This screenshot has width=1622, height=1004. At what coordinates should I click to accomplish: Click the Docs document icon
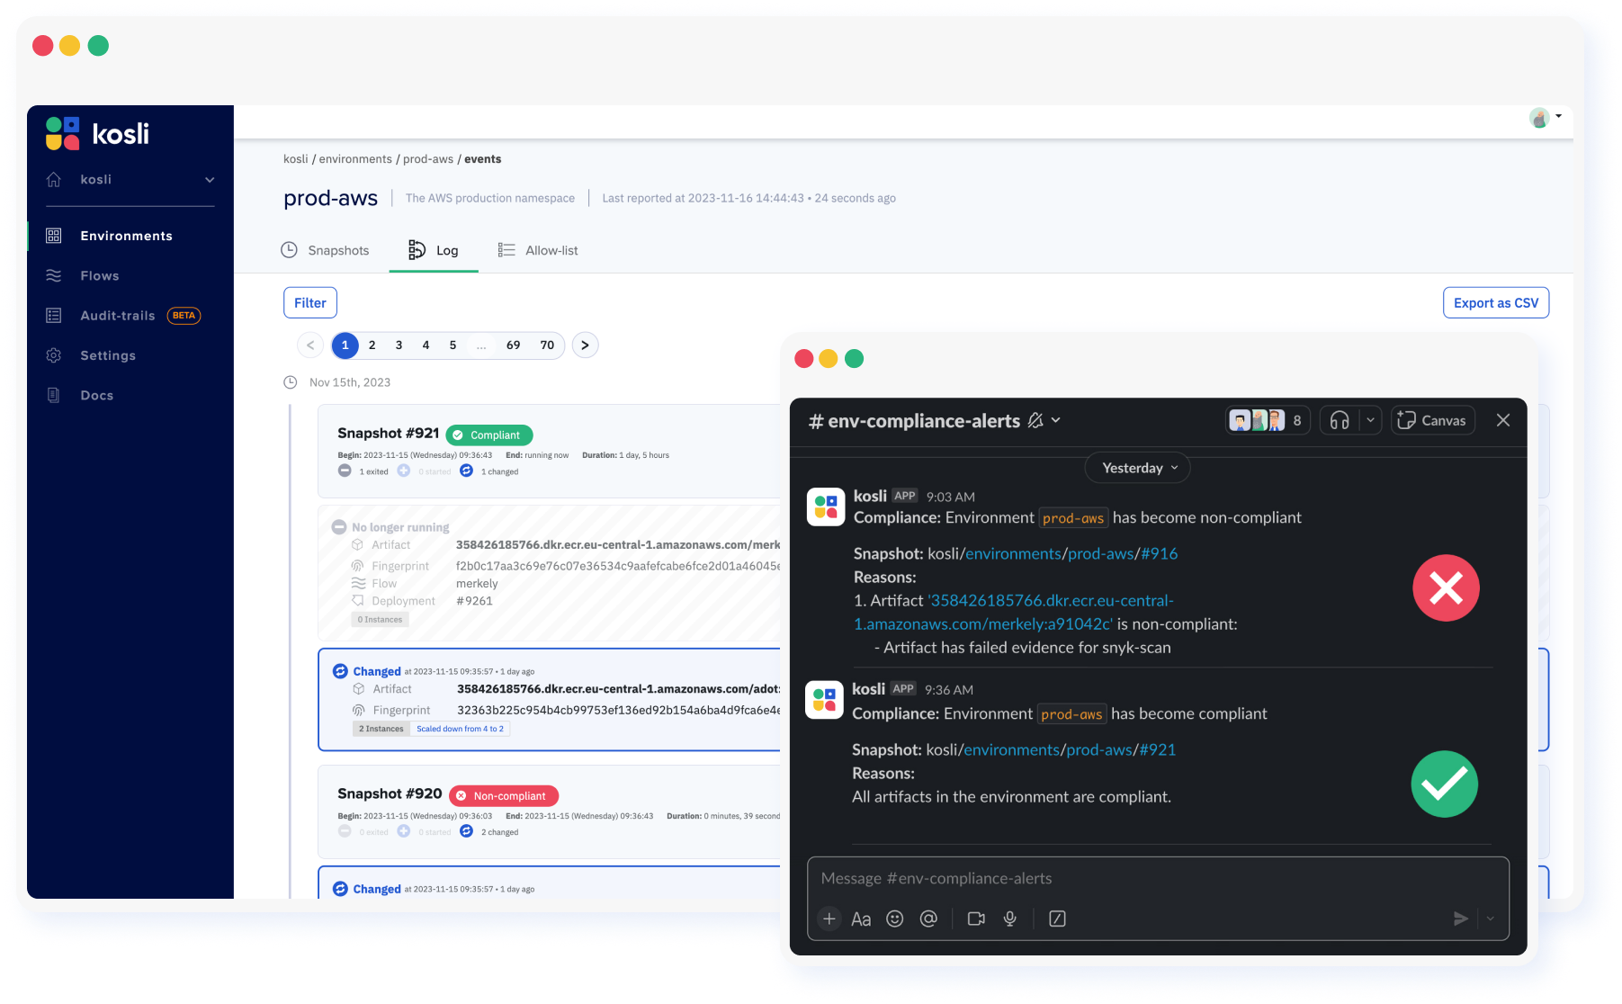click(54, 395)
